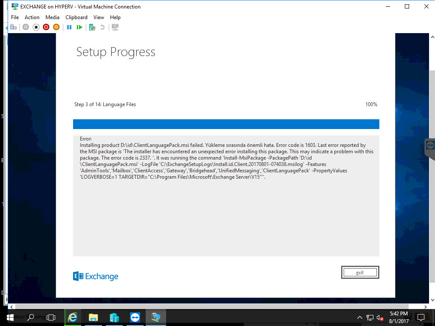Open TeamViewer from the taskbar
The image size is (435, 326).
(135, 318)
